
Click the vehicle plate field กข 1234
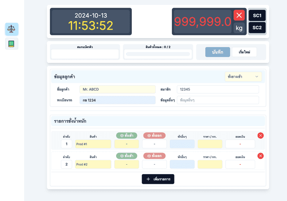[x=117, y=100]
